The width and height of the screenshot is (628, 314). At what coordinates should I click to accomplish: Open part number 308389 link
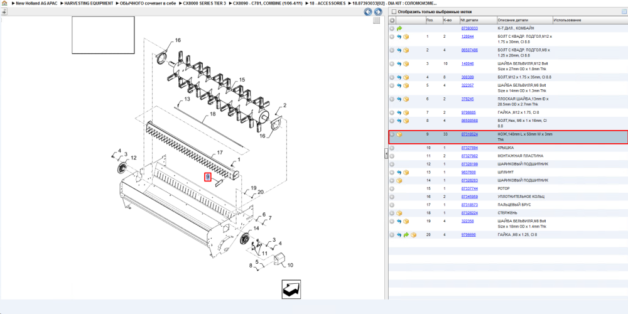(x=467, y=77)
